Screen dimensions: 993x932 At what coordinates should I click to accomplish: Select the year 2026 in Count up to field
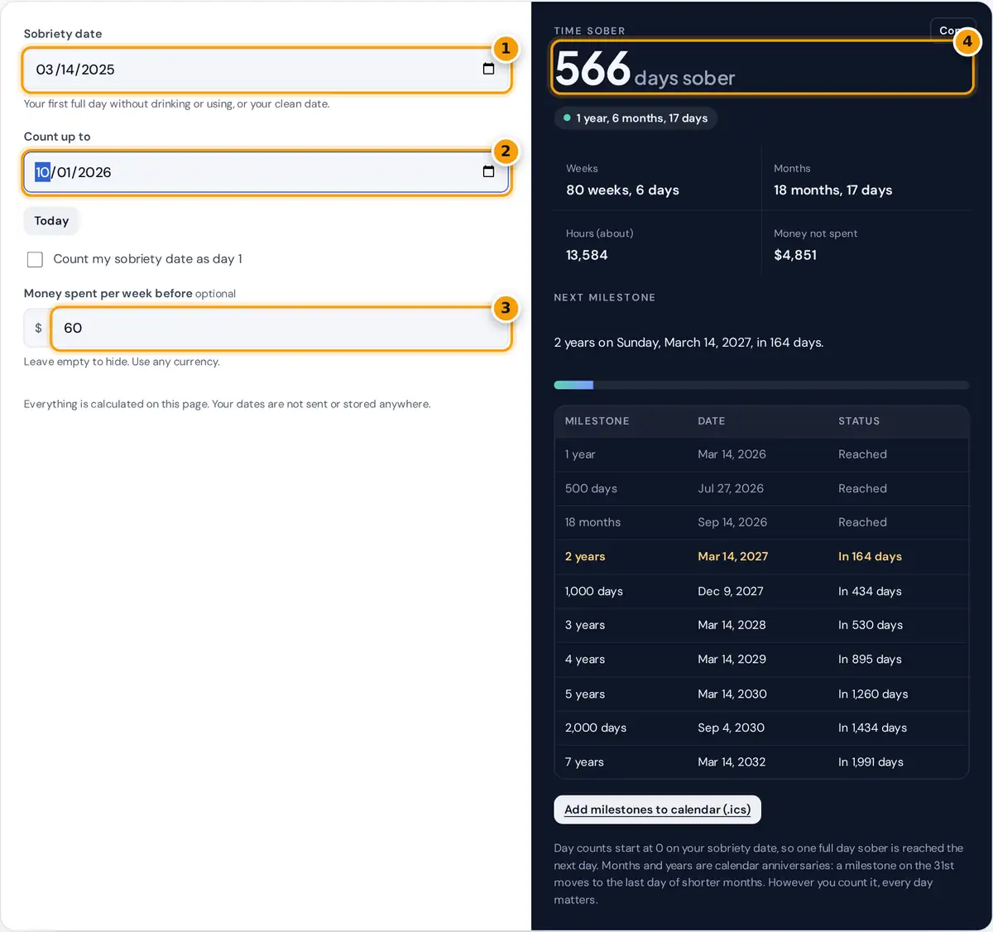point(94,172)
